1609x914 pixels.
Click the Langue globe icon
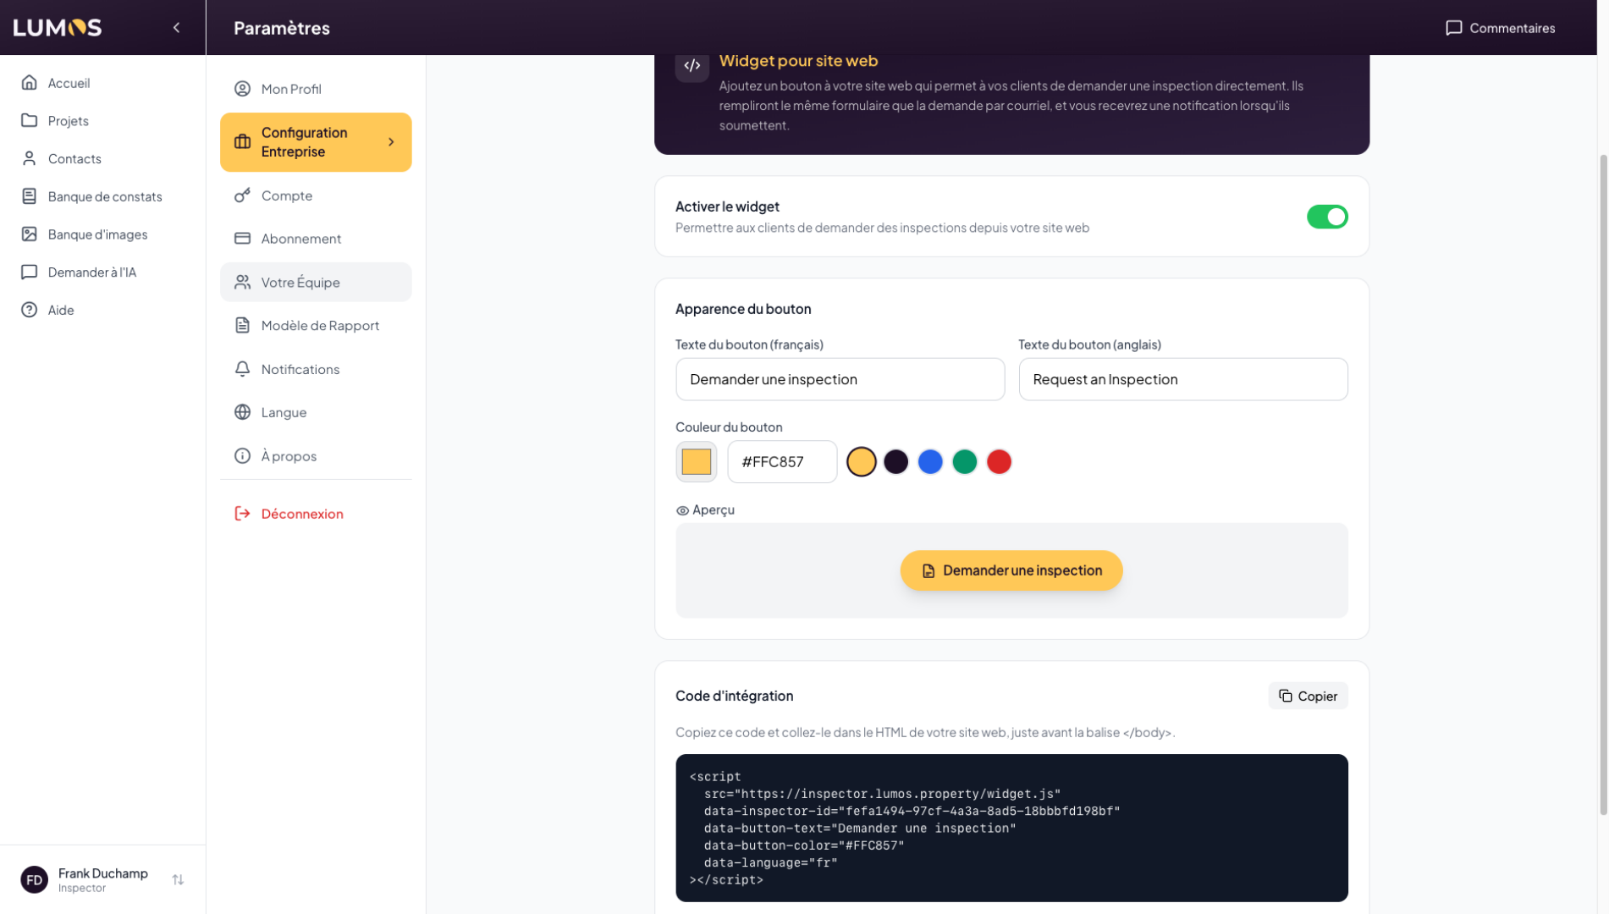pos(242,412)
